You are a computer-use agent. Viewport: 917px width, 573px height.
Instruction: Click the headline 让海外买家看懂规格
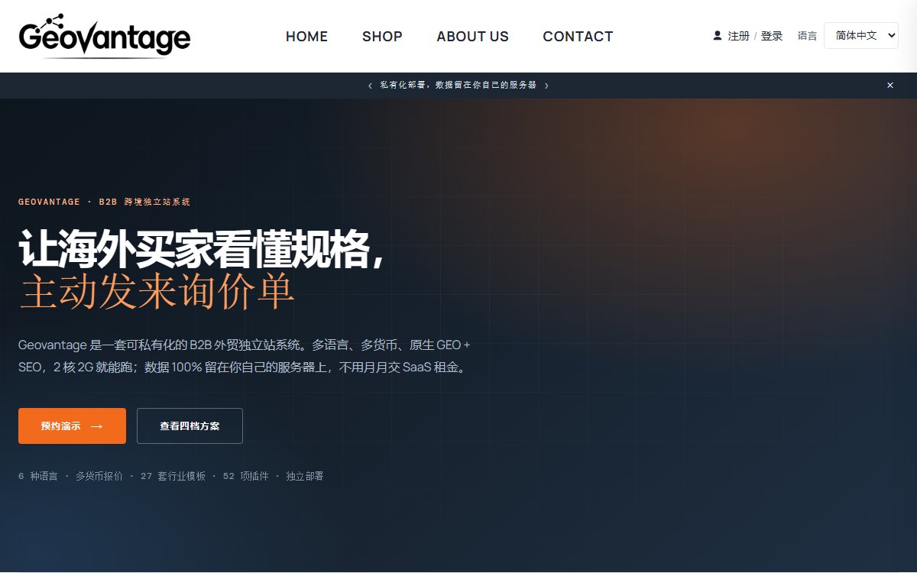202,249
